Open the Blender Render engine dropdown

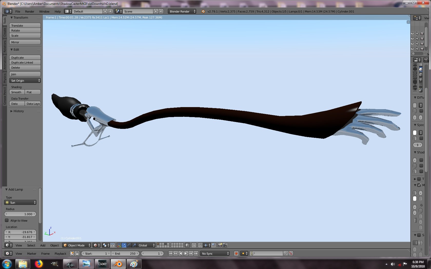coord(182,11)
